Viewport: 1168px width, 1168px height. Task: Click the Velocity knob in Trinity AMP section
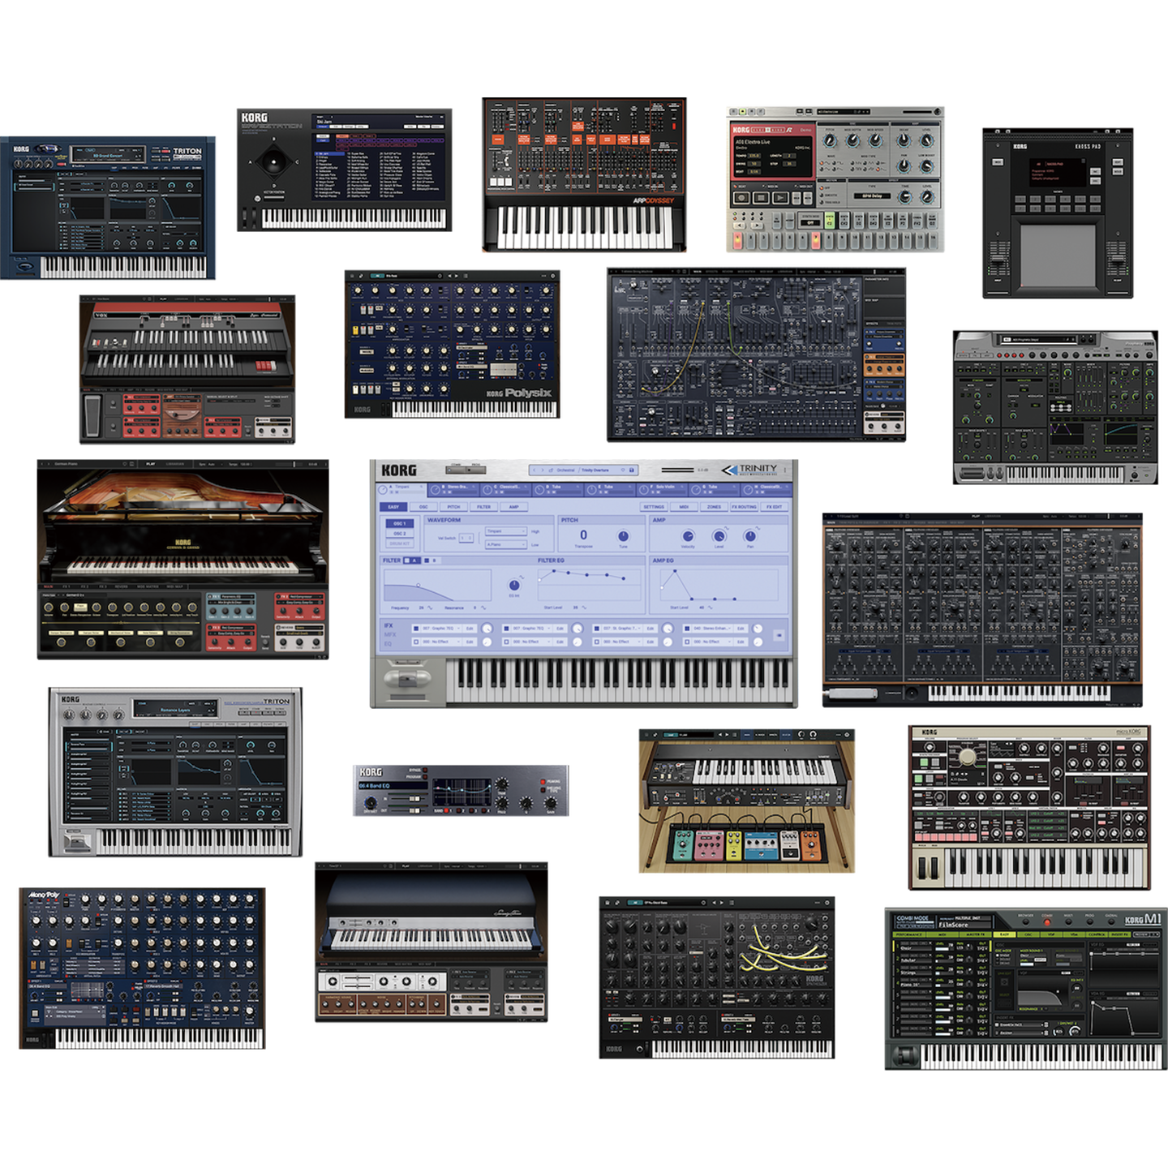[688, 536]
